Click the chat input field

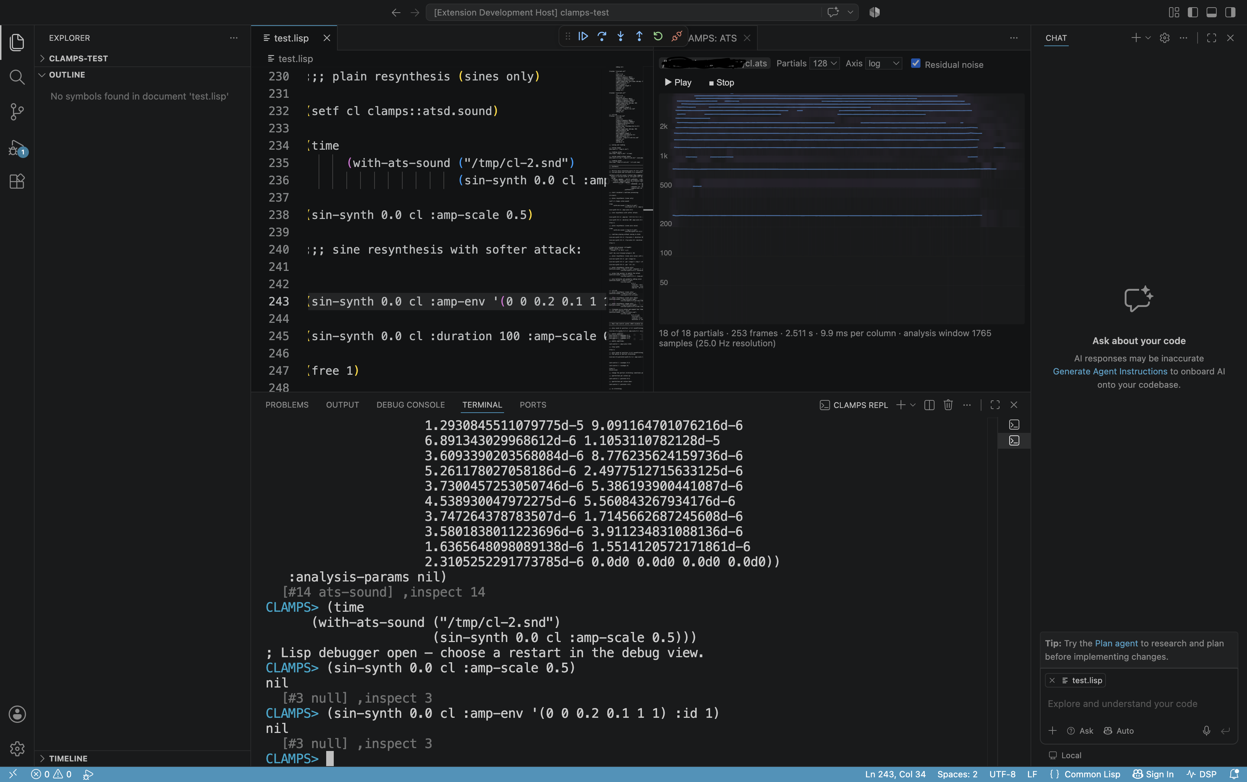[x=1138, y=704]
